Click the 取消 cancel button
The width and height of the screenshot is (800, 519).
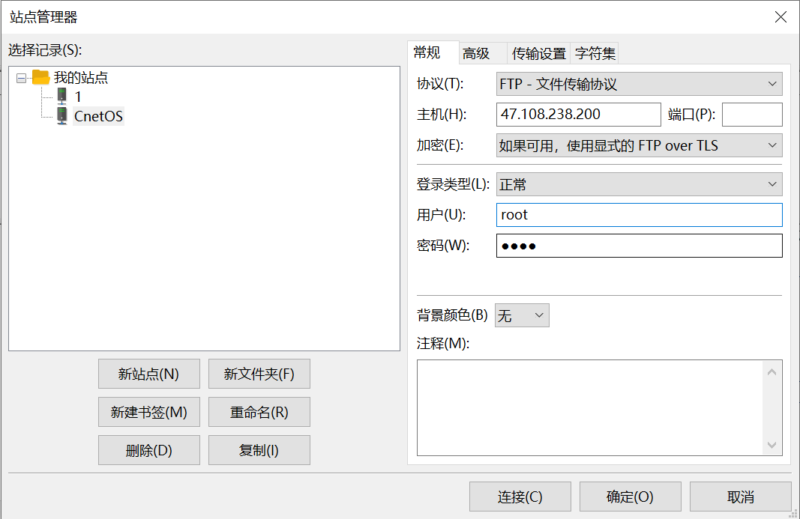[740, 497]
